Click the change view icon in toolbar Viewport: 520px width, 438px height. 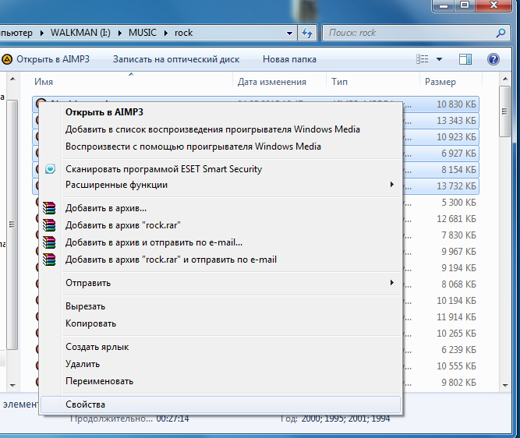[x=423, y=59]
